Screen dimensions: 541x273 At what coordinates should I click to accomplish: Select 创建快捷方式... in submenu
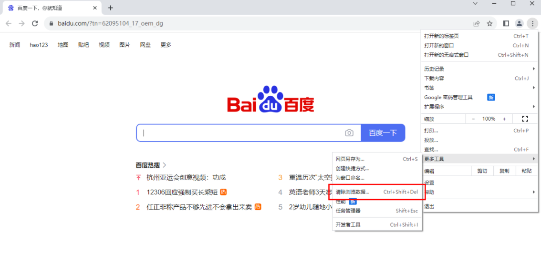tap(377, 169)
